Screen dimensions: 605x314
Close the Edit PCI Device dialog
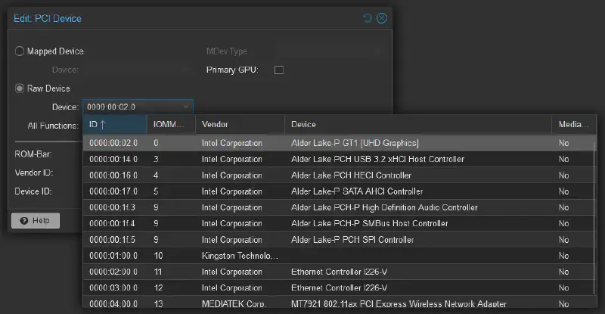click(381, 18)
